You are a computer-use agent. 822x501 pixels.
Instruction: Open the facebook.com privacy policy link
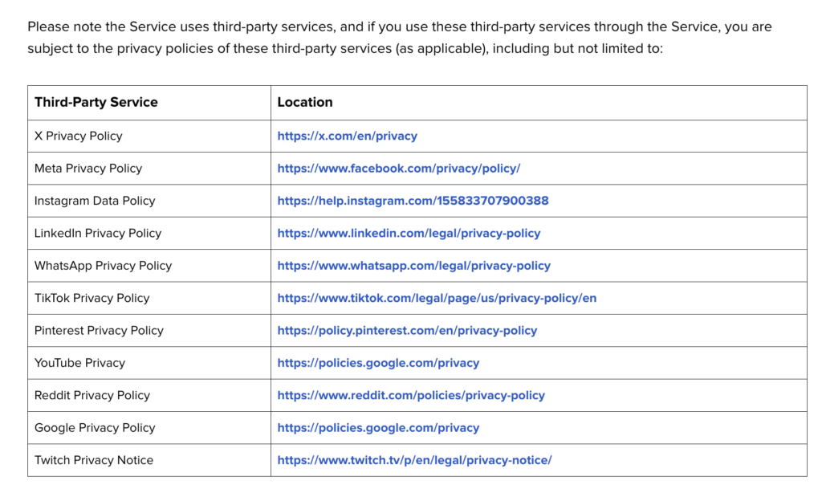click(398, 169)
